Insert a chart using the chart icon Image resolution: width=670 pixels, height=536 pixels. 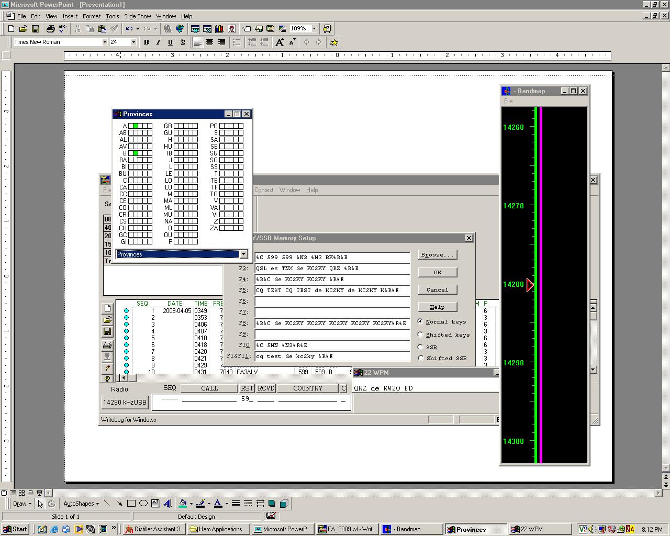click(x=219, y=29)
